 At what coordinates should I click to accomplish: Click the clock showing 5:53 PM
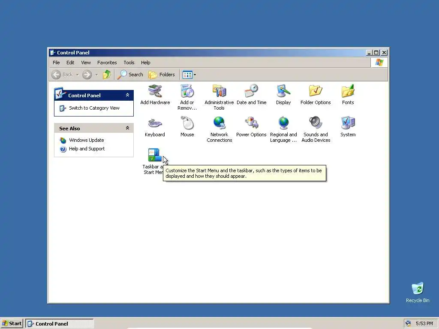pos(424,323)
